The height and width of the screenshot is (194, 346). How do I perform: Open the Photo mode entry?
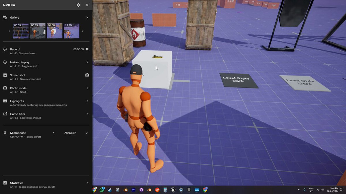coord(46,90)
